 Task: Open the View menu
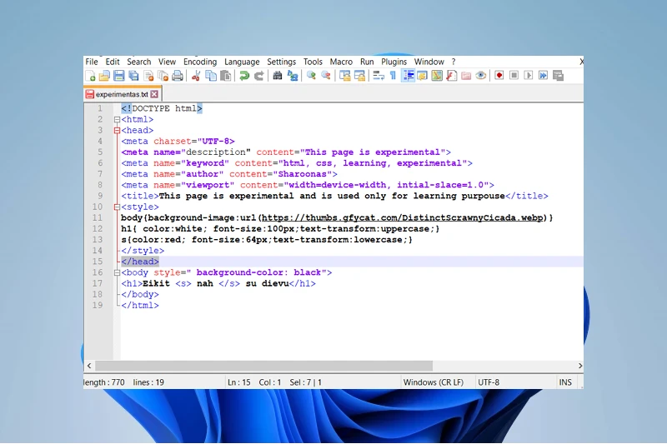[x=168, y=62]
